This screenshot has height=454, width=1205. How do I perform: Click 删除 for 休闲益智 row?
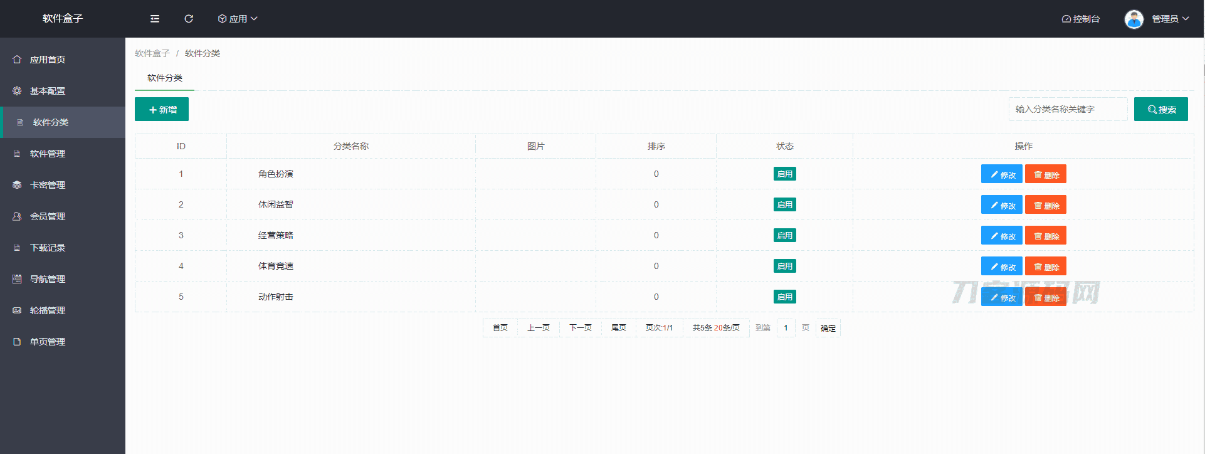click(1046, 204)
